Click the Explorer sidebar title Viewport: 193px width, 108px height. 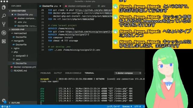[16, 6]
